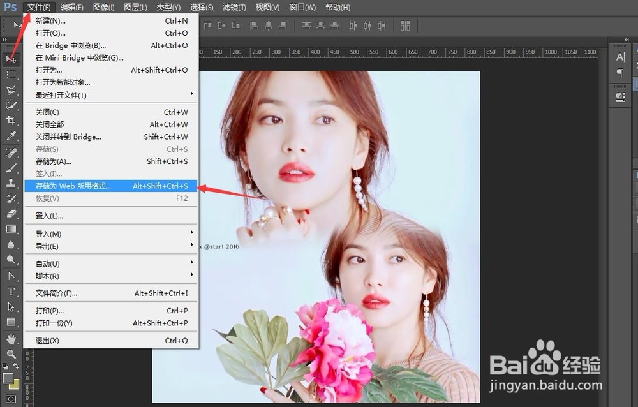Viewport: 638px width, 407px height.
Task: Choose 关闭全部 menu item
Action: (111, 124)
